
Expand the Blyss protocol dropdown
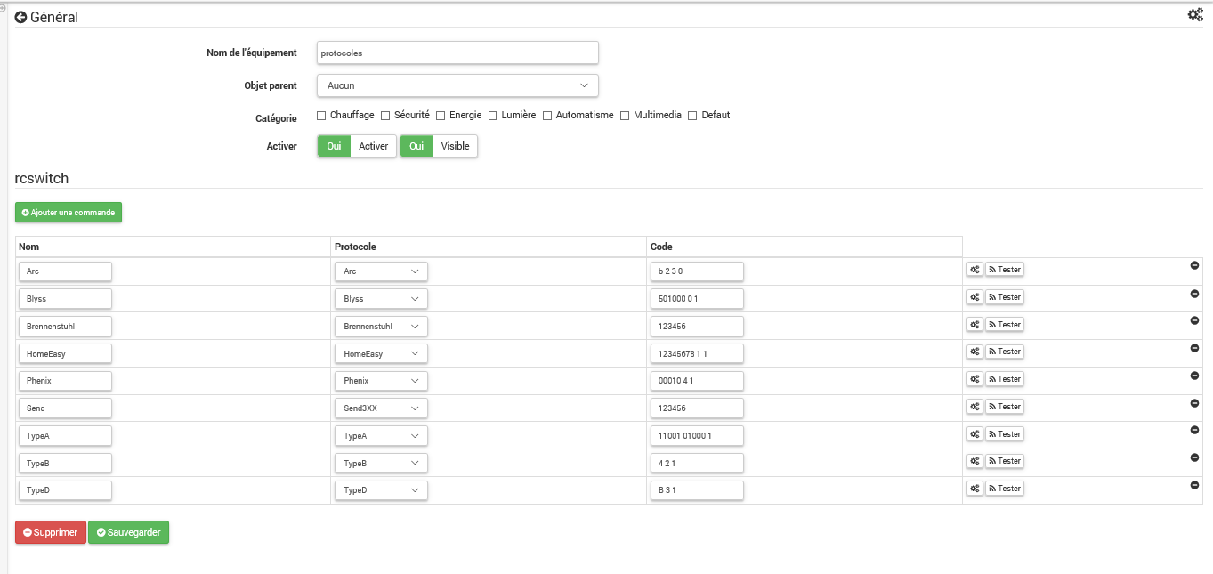(381, 299)
